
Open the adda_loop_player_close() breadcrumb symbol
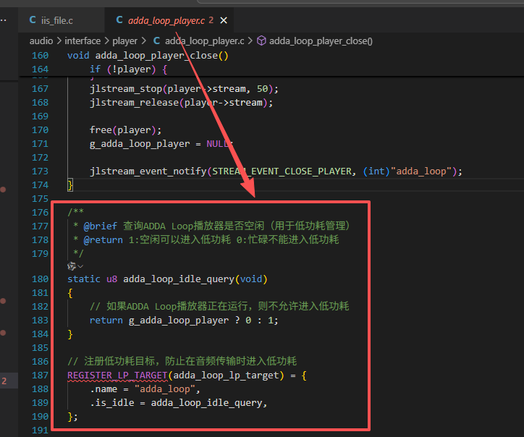321,41
